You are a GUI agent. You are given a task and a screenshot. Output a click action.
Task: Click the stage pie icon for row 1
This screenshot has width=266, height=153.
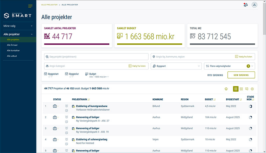[250, 106]
